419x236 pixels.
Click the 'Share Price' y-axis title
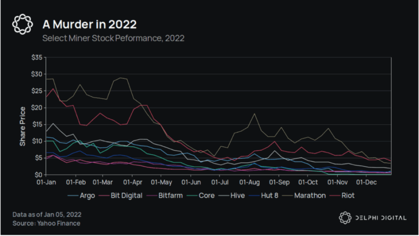click(22, 126)
